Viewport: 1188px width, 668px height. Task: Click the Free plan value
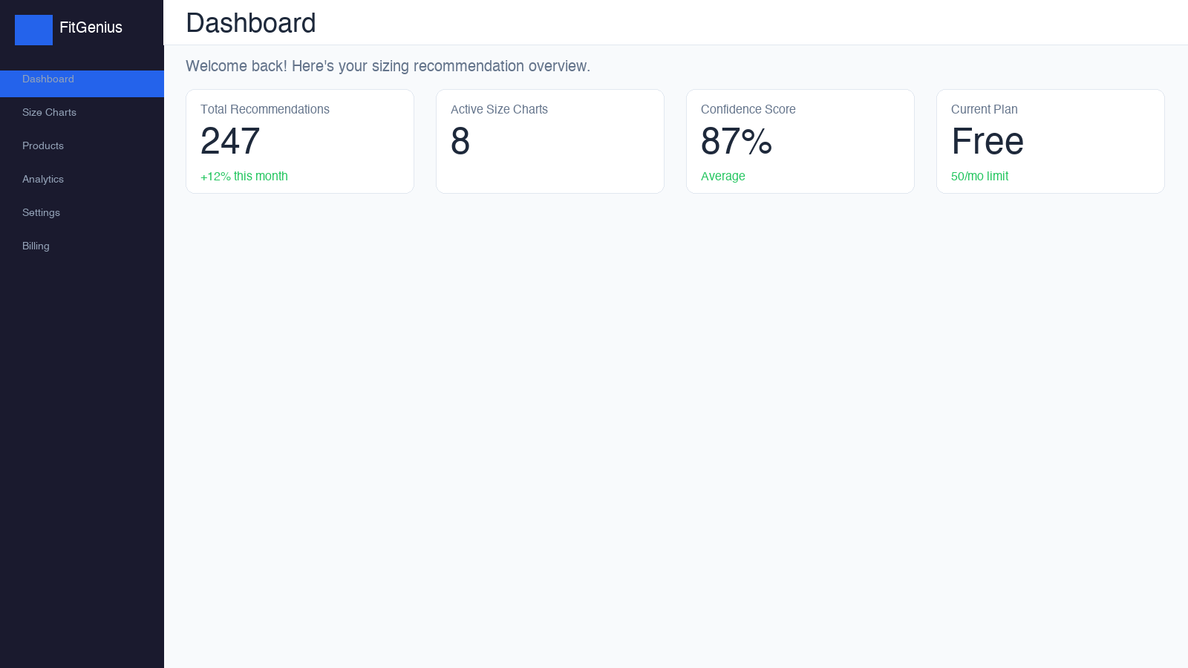(987, 142)
